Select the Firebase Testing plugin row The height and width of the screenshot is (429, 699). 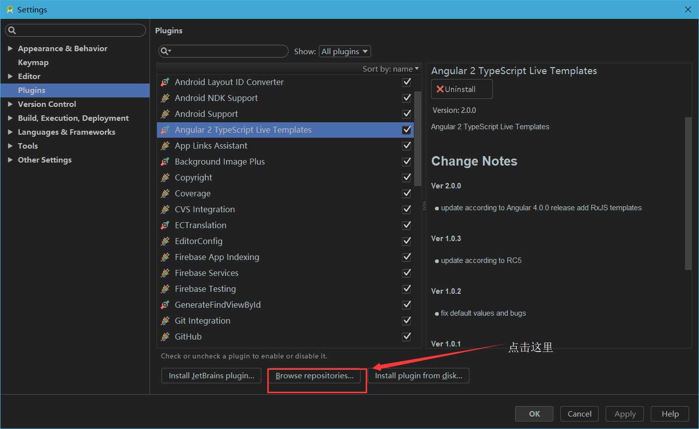point(286,289)
